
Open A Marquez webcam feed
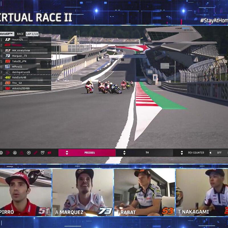pyautogui.click(x=83, y=192)
